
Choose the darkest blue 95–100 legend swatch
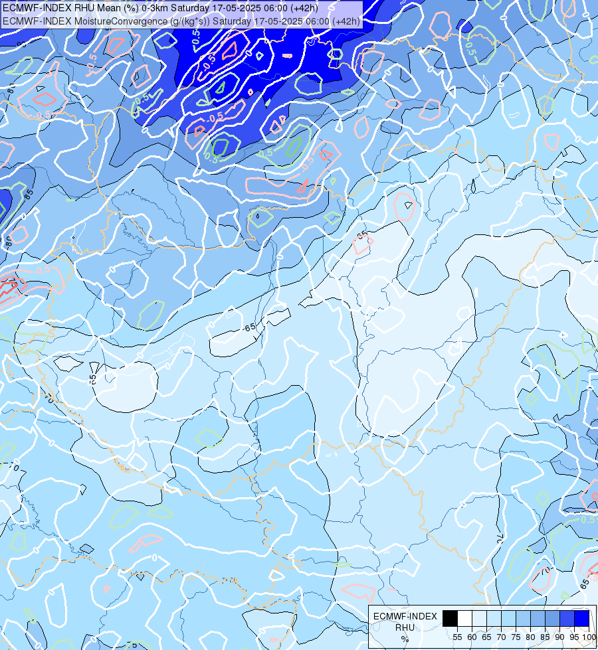pos(582,618)
